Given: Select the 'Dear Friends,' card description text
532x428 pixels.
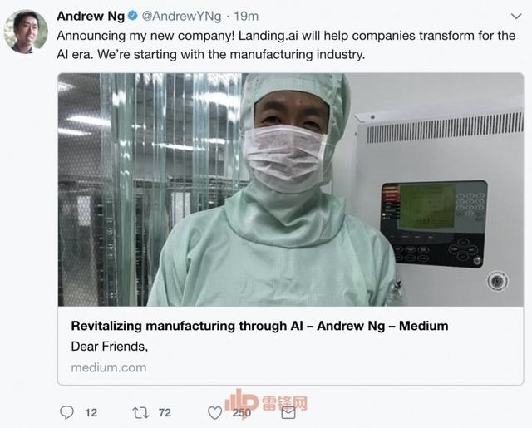Looking at the screenshot, I should (x=110, y=347).
